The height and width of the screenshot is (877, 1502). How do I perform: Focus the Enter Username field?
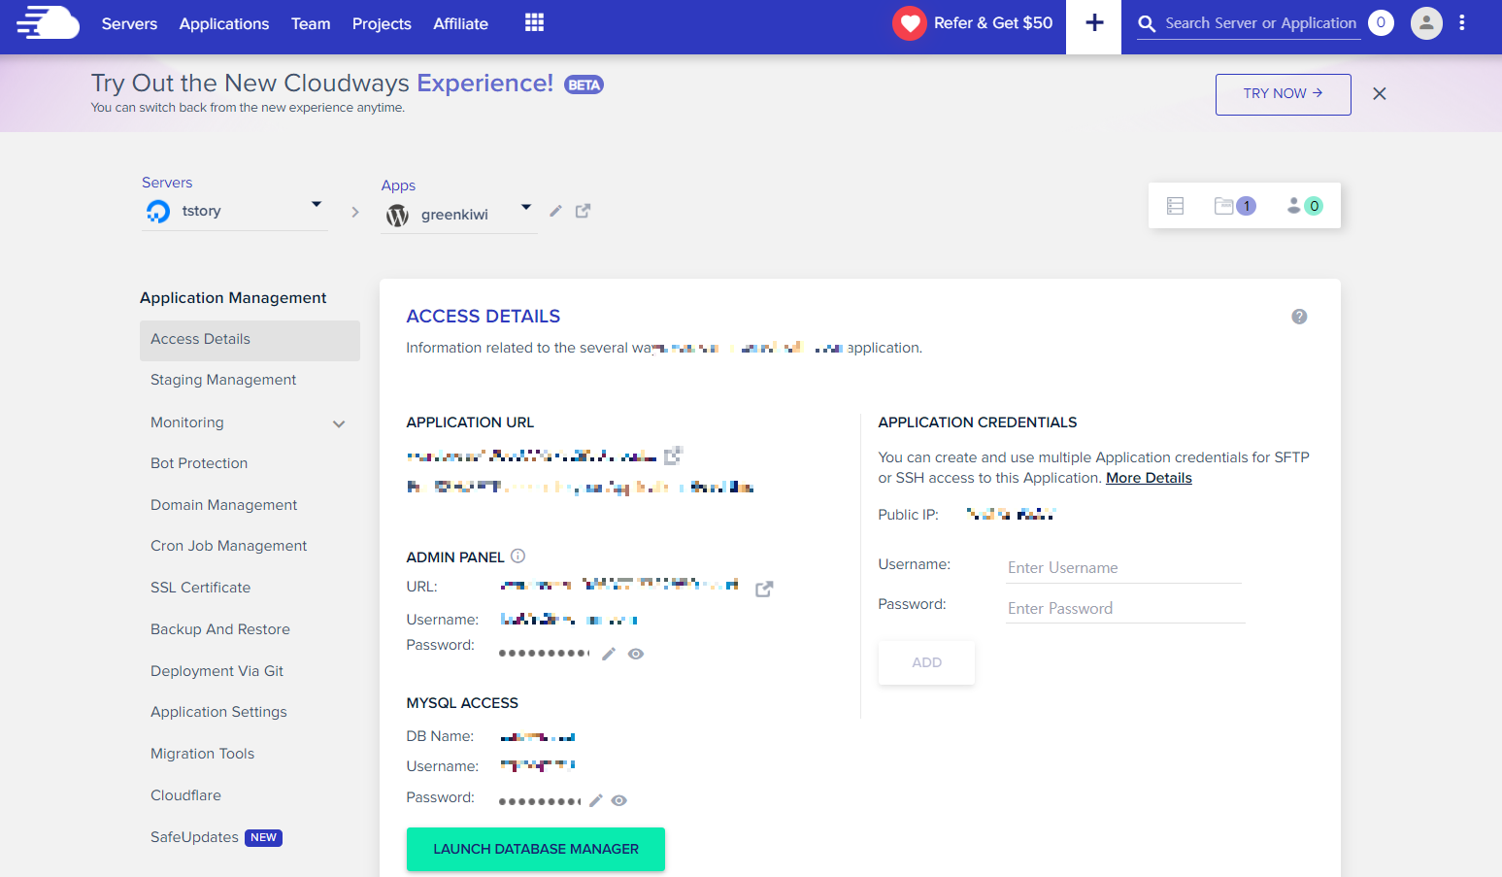coord(1124,568)
